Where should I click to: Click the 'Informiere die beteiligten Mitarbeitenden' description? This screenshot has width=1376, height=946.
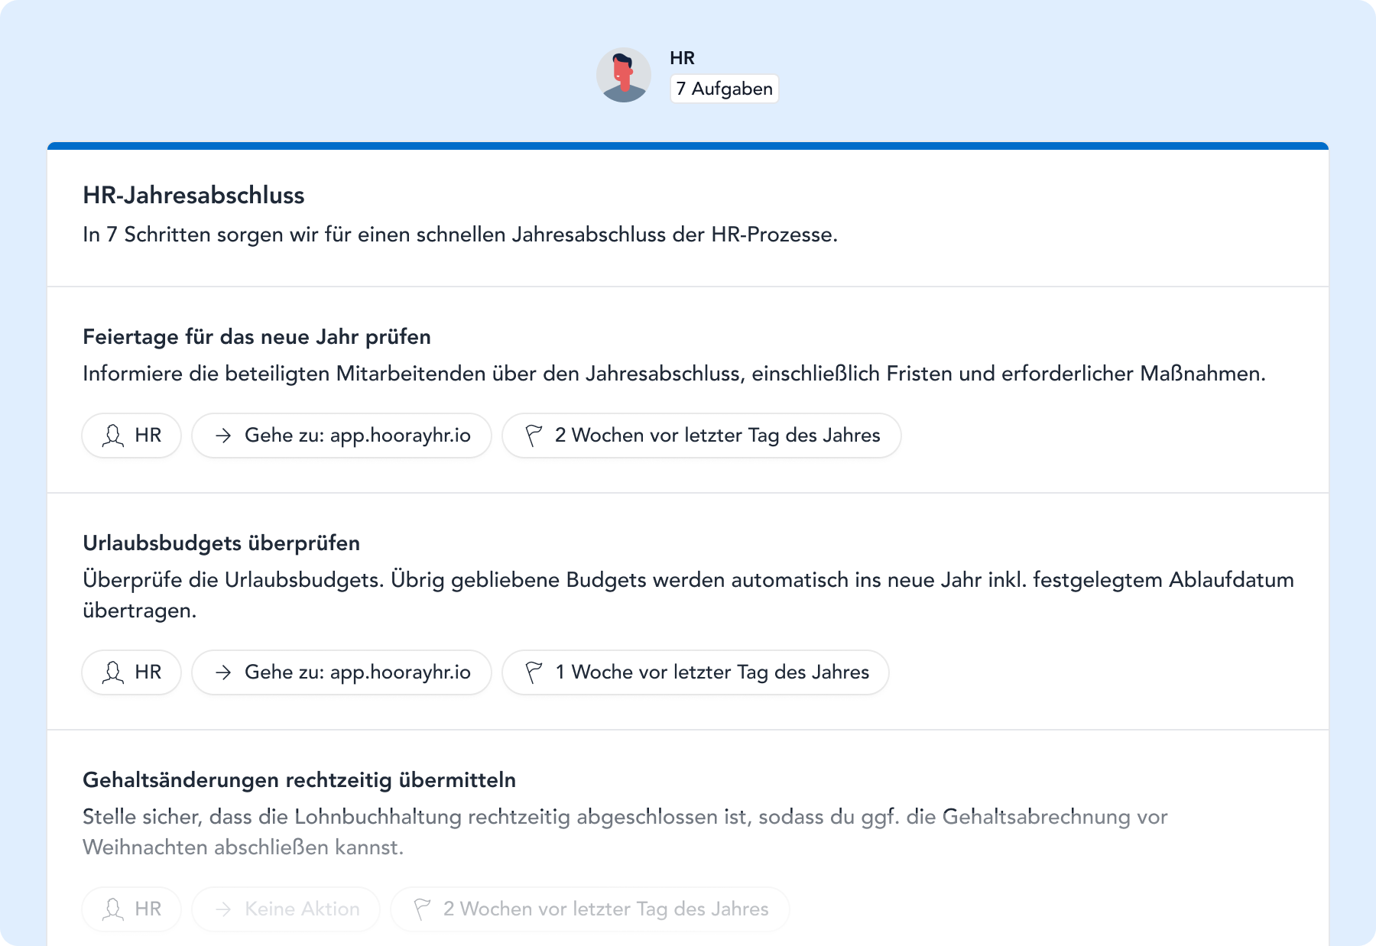(x=674, y=374)
